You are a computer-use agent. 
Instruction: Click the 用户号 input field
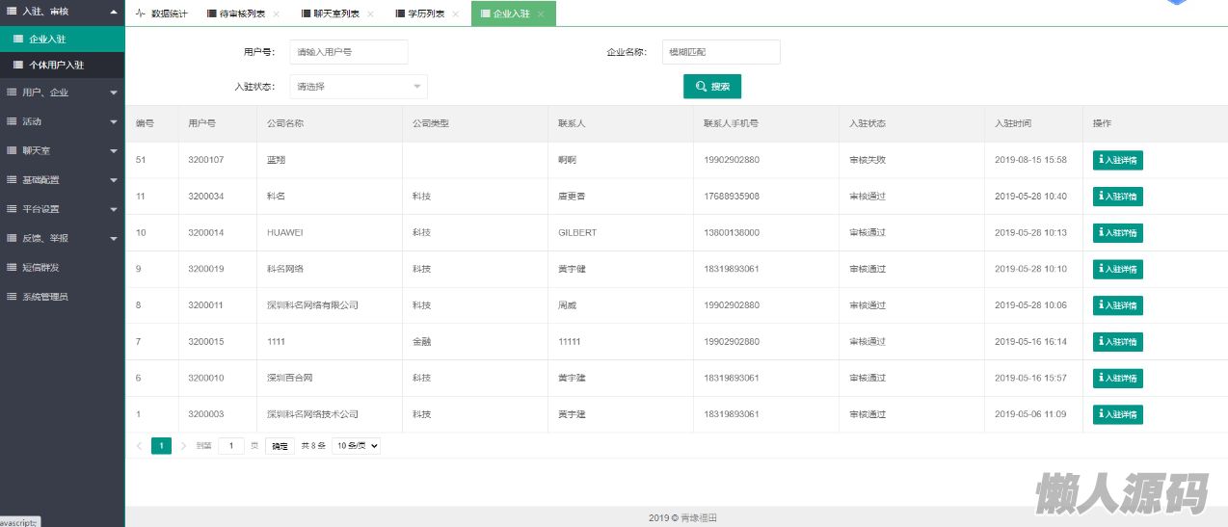[x=349, y=52]
